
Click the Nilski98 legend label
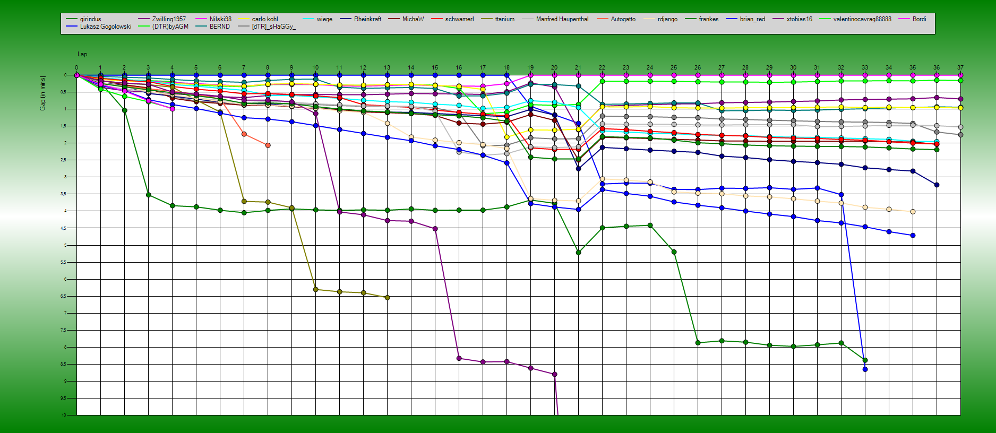click(x=220, y=19)
